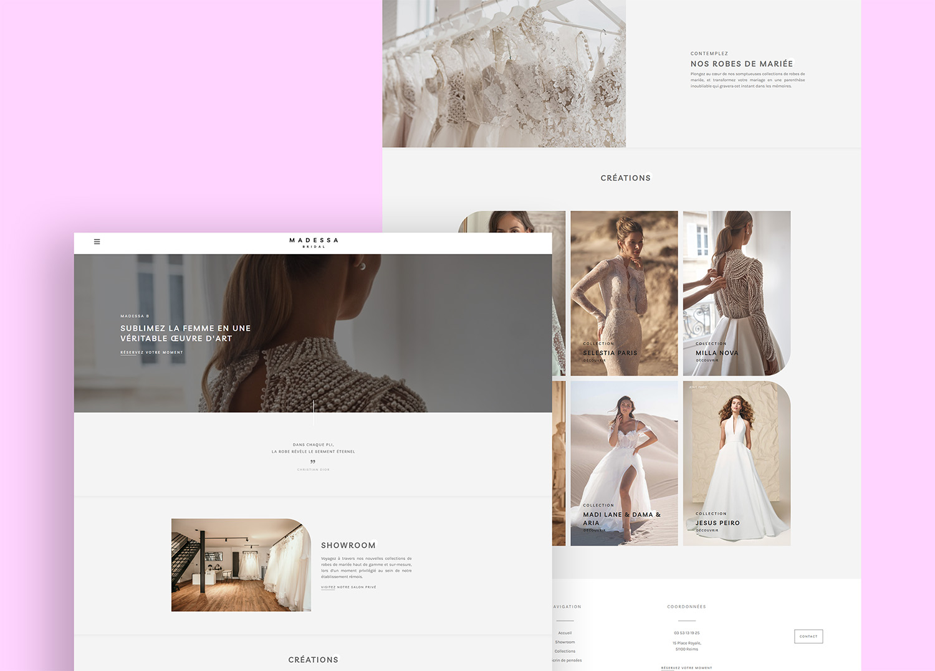Click the quotation mark icon
Image resolution: width=935 pixels, height=671 pixels.
[x=313, y=462]
